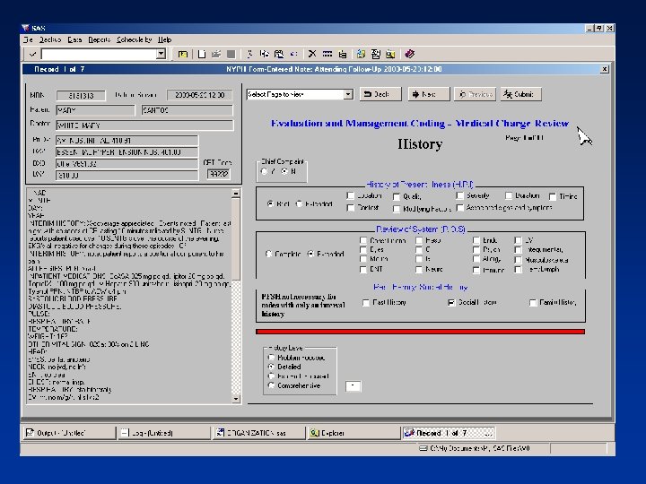Click the checkmark icon beside command box

tap(32, 54)
